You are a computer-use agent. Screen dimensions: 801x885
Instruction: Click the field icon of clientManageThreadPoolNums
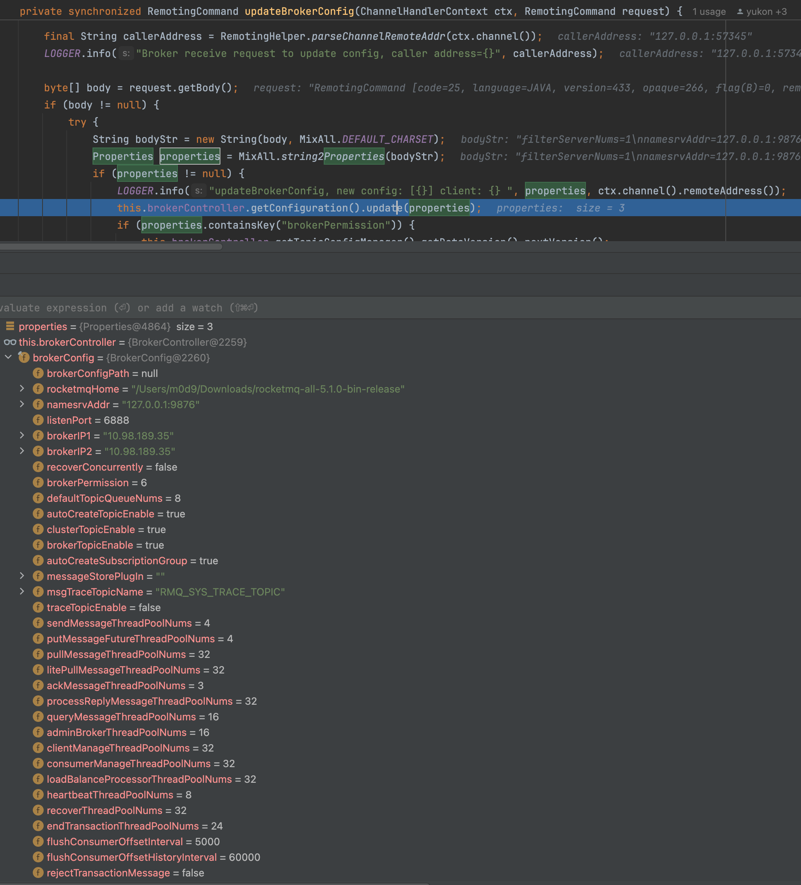click(38, 748)
